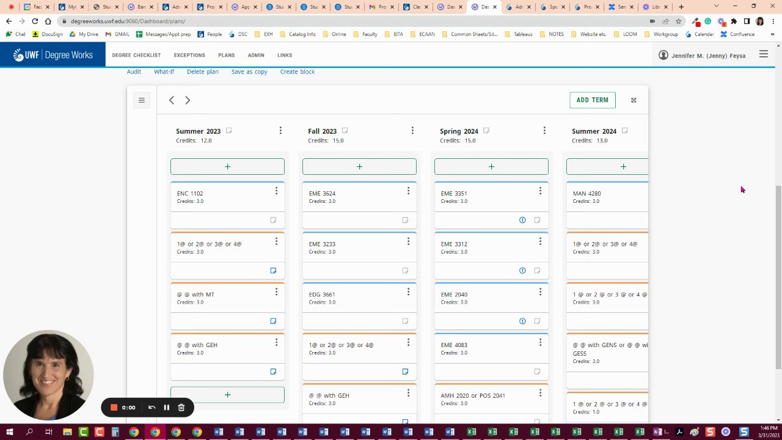Open the Exceptions menu
Viewport: 782px width, 440px height.
(189, 56)
